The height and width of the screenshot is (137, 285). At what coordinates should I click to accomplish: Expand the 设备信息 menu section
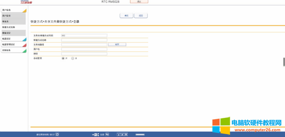pyautogui.click(x=14, y=50)
